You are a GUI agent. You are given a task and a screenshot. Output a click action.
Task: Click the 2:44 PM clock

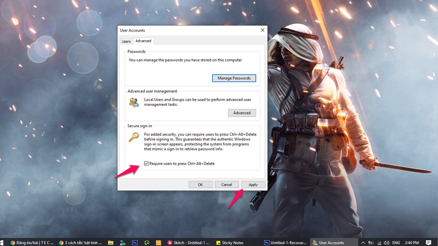pyautogui.click(x=412, y=243)
